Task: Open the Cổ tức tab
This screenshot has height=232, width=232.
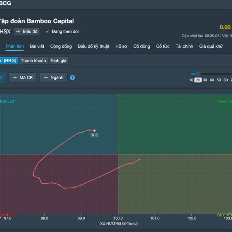Action: tap(163, 46)
